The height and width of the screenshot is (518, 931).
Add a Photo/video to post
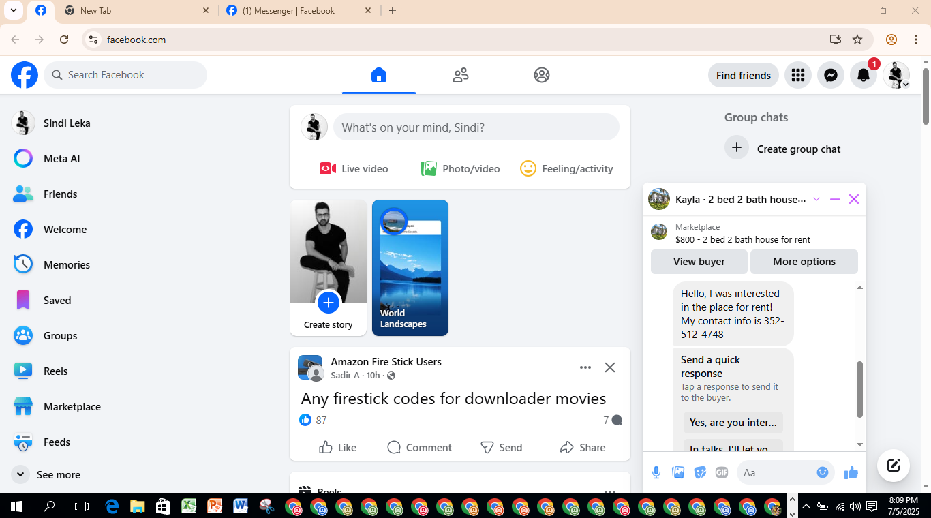pos(460,169)
